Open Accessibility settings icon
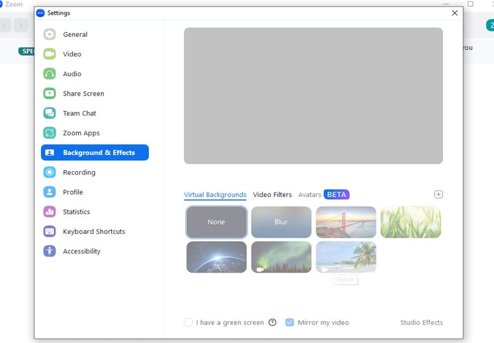 (x=50, y=251)
